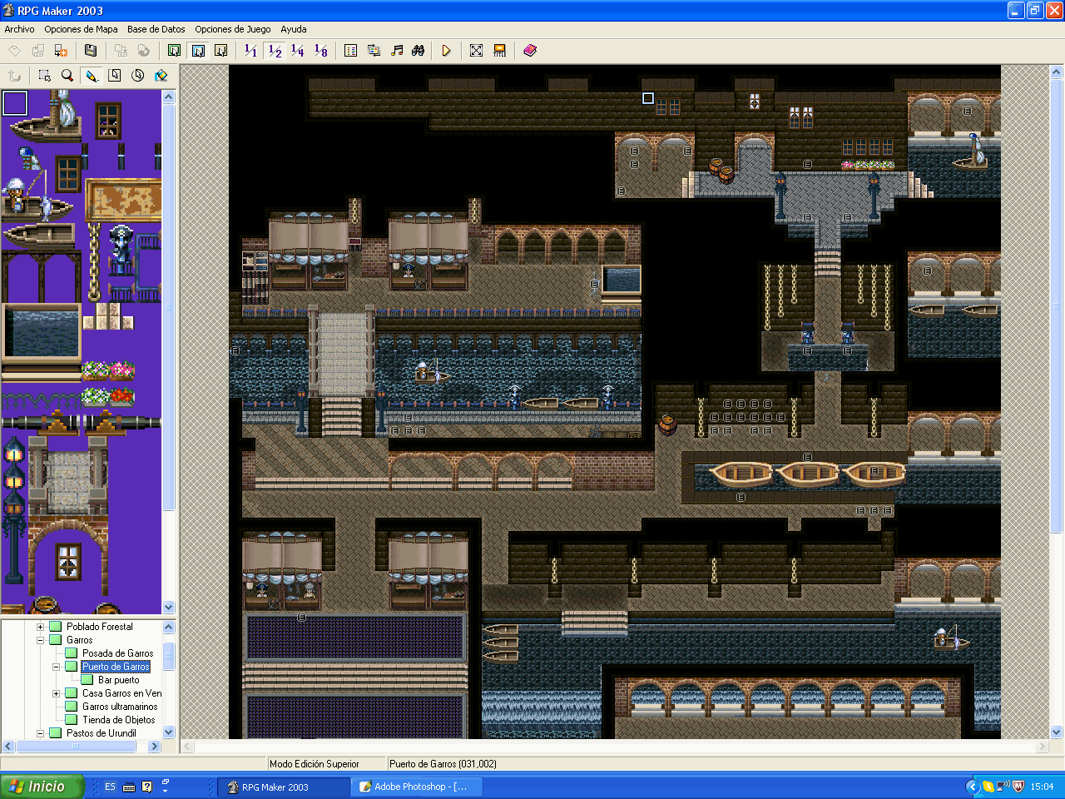Click the Modo Edición Superior status text

click(315, 764)
